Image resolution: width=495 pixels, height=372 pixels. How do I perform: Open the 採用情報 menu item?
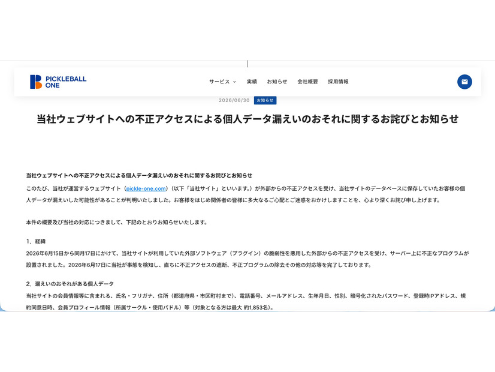pos(338,82)
